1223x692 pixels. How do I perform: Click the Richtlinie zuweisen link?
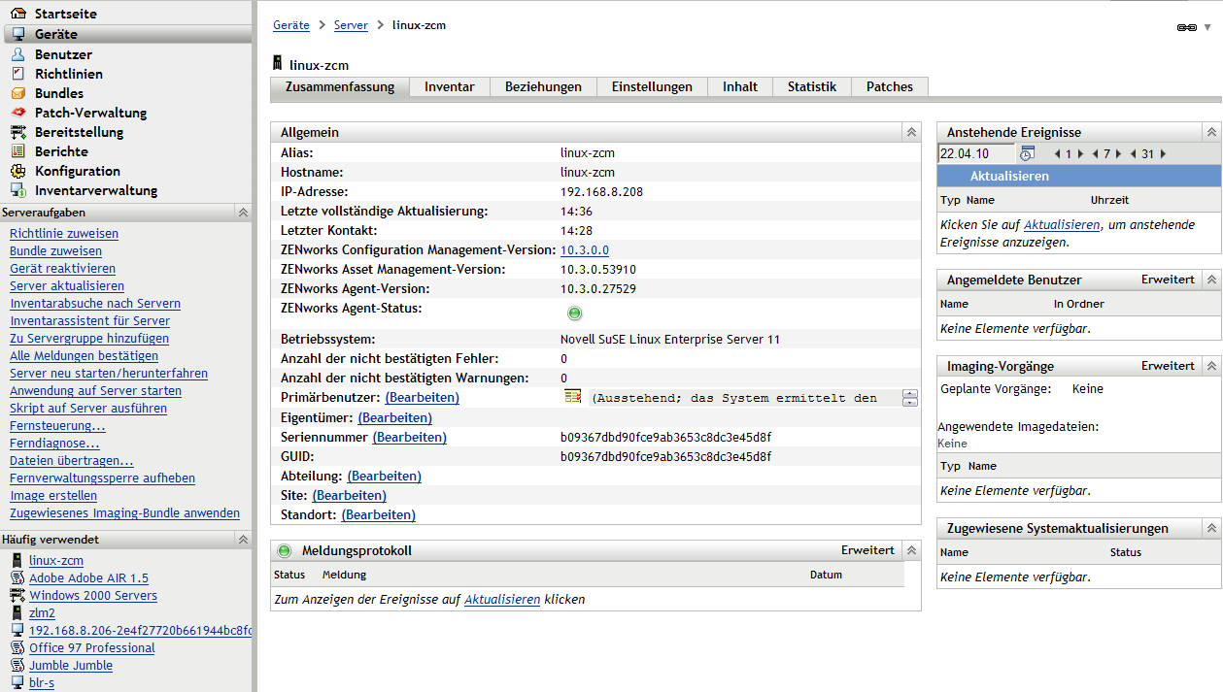(x=64, y=234)
